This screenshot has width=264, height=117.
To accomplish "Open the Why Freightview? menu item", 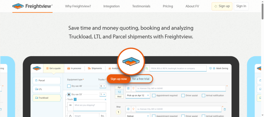I will pos(78,6).
